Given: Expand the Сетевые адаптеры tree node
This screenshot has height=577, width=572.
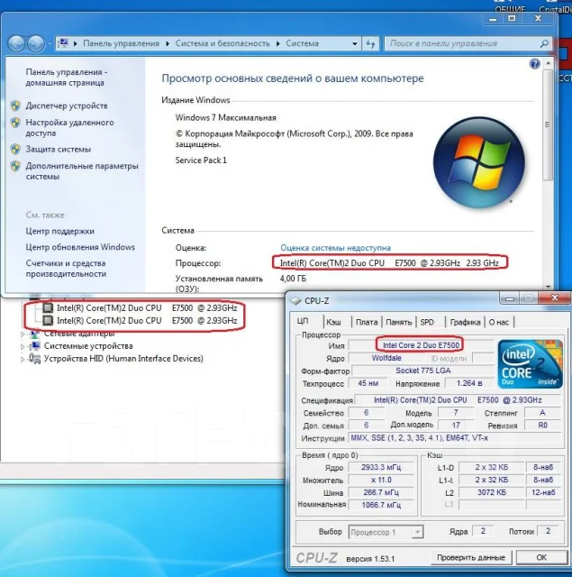Looking at the screenshot, I should [23, 334].
